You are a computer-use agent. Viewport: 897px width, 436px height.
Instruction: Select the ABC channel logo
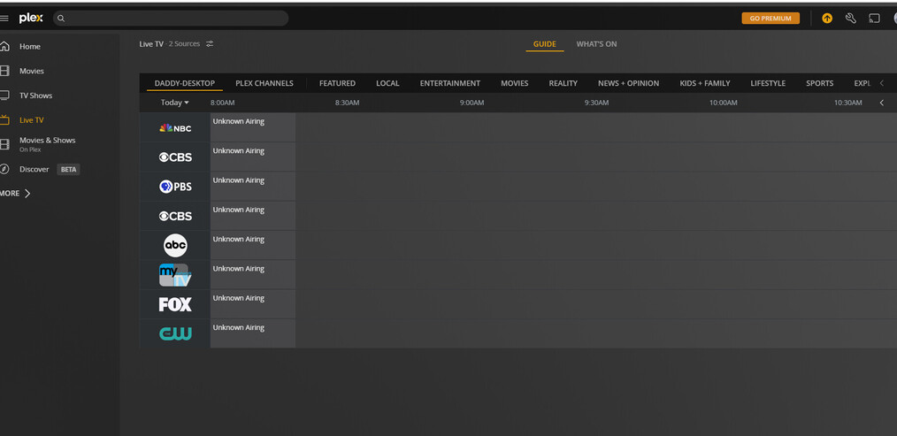click(175, 246)
